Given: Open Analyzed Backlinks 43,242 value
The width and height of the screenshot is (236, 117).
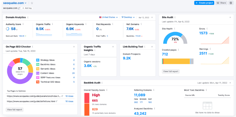Looking at the screenshot, I should pyautogui.click(x=140, y=113).
